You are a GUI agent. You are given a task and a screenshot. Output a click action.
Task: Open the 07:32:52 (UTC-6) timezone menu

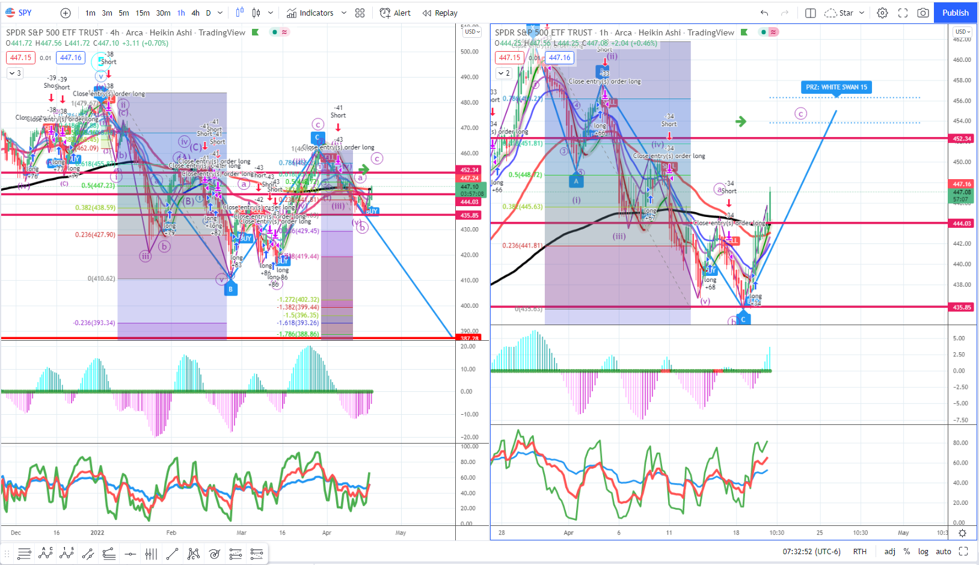(811, 552)
